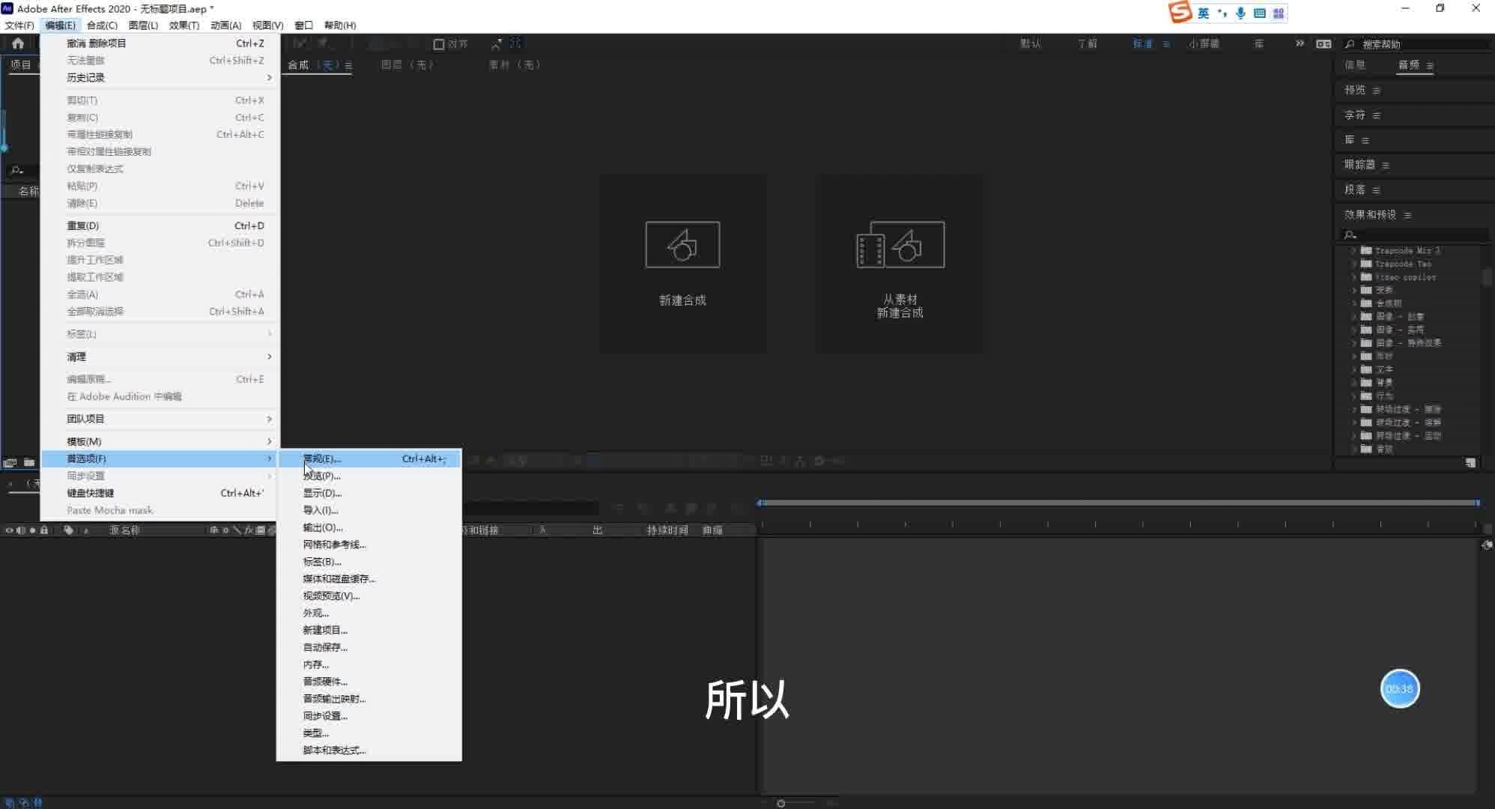The width and height of the screenshot is (1495, 809).
Task: Click new folder icon in project panel
Action: 29,462
